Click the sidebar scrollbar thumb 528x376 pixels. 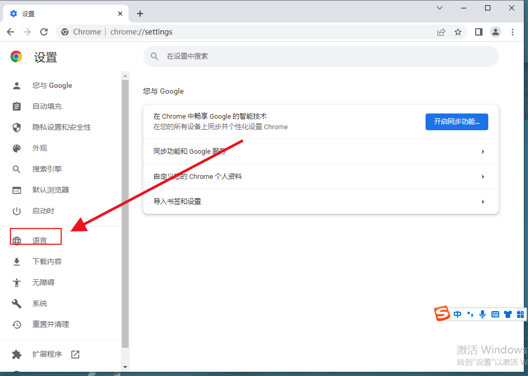click(125, 213)
